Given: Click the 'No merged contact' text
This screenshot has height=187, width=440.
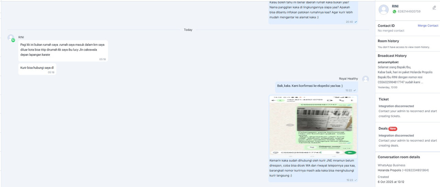Looking at the screenshot, I should point(391,31).
